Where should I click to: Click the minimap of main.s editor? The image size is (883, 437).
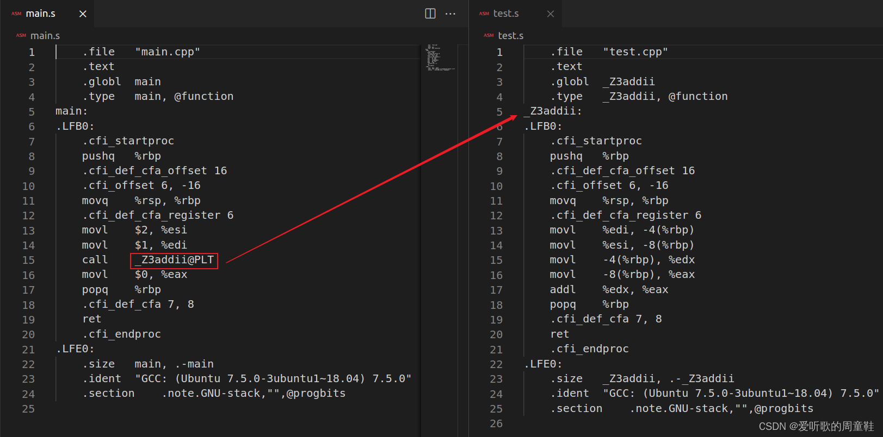point(440,58)
